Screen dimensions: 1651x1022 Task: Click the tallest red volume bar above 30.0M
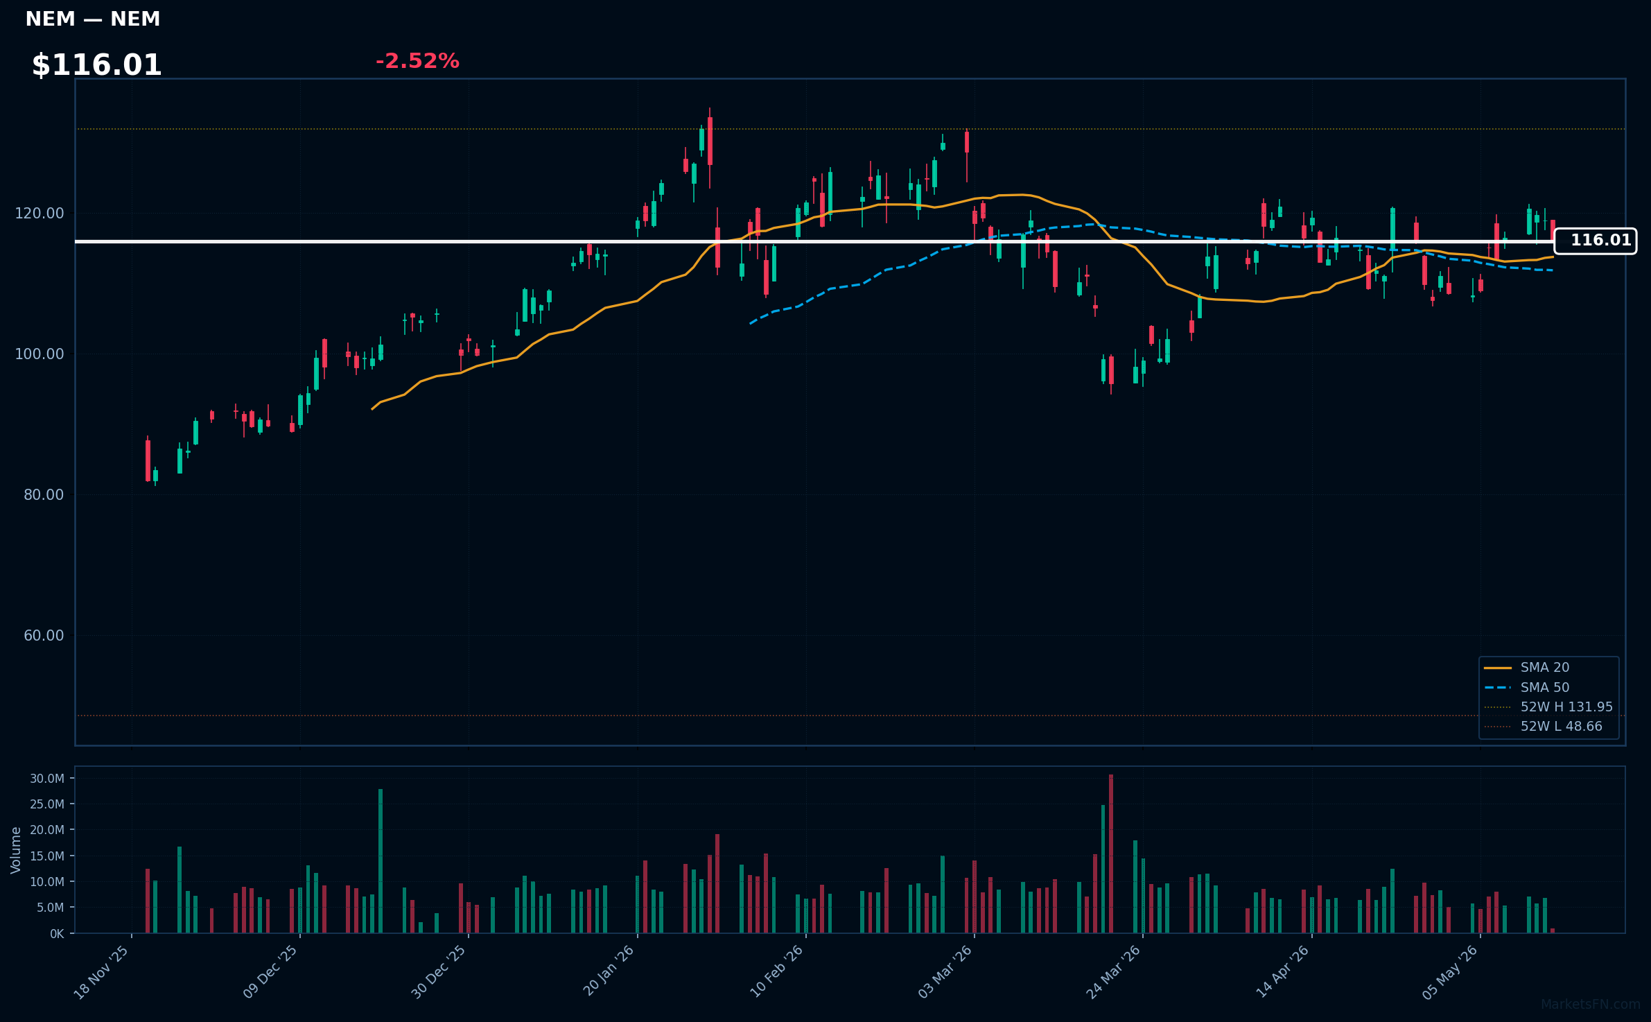(1111, 854)
